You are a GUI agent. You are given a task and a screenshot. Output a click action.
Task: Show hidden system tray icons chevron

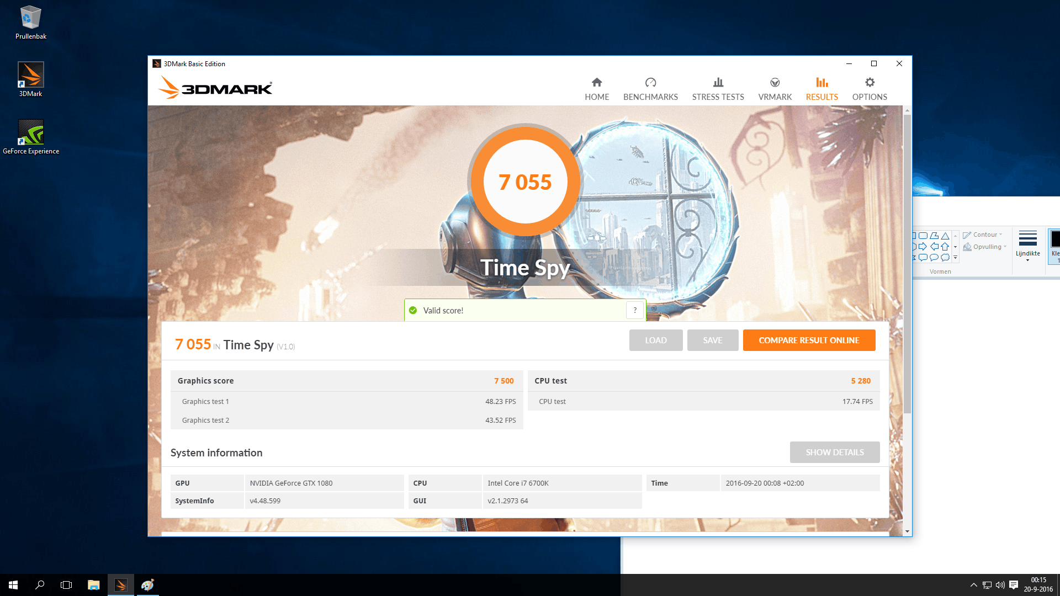[x=973, y=585]
